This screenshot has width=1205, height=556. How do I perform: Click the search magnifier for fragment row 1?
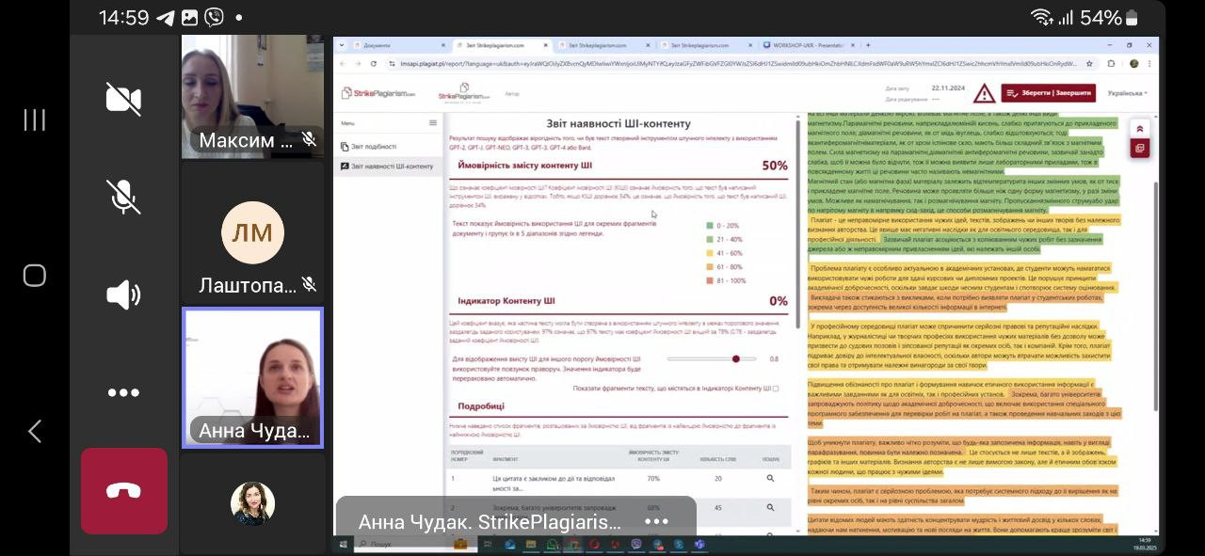[x=770, y=479]
